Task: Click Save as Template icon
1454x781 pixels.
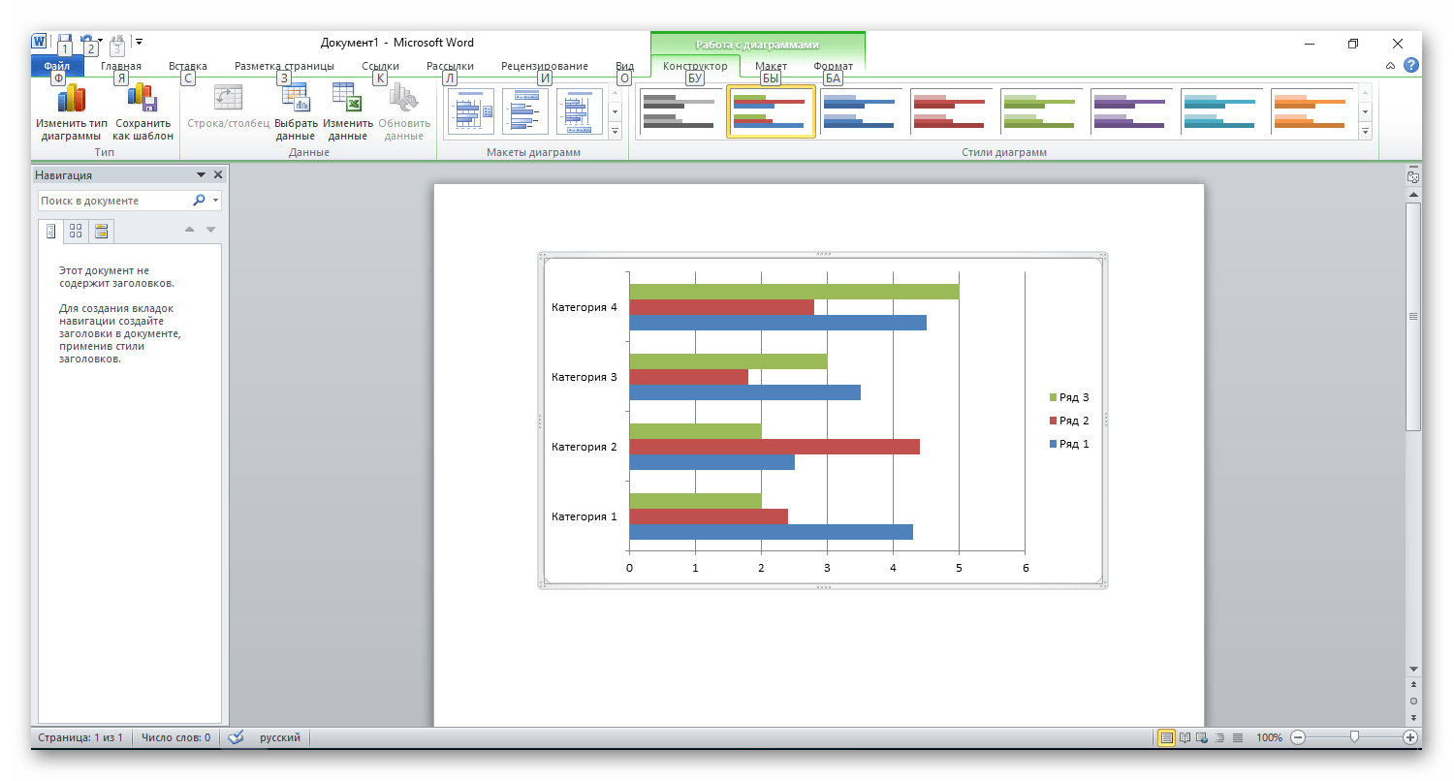Action: [142, 100]
